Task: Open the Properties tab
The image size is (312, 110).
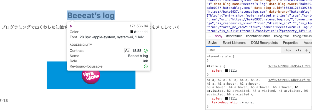Action: tap(291, 43)
